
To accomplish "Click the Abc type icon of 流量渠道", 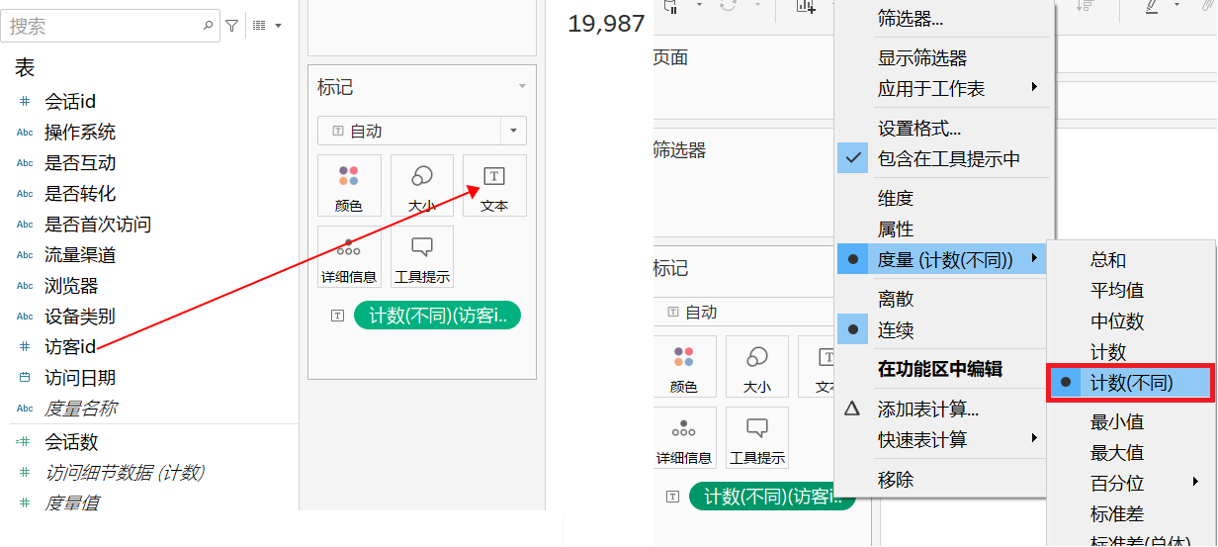I will pos(25,255).
